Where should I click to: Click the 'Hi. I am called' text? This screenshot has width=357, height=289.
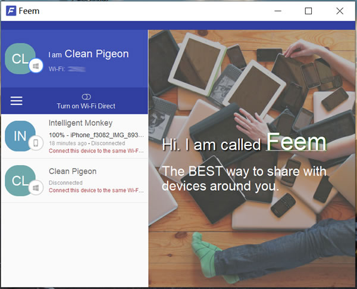(x=211, y=145)
